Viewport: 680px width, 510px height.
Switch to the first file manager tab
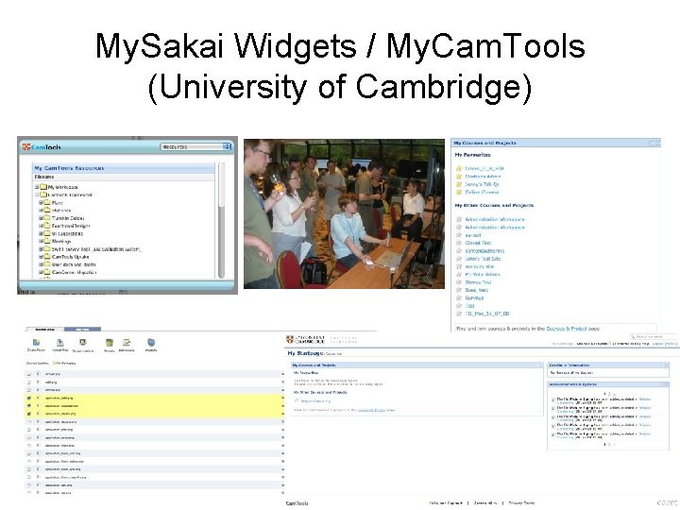44,330
